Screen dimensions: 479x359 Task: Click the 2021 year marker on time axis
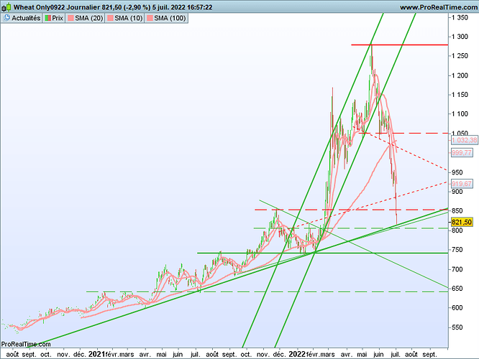97,354
